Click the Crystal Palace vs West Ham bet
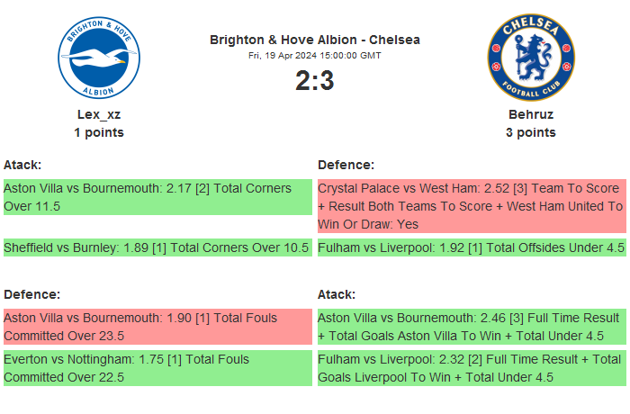630x414 pixels. [472, 206]
